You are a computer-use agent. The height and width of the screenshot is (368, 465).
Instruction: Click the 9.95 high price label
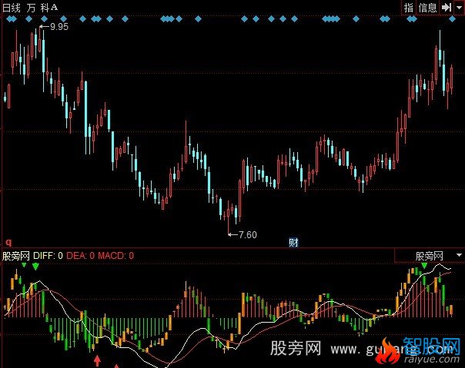coord(59,27)
